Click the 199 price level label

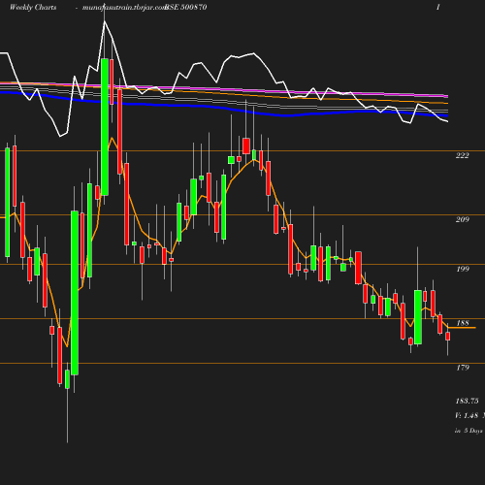pos(463,269)
